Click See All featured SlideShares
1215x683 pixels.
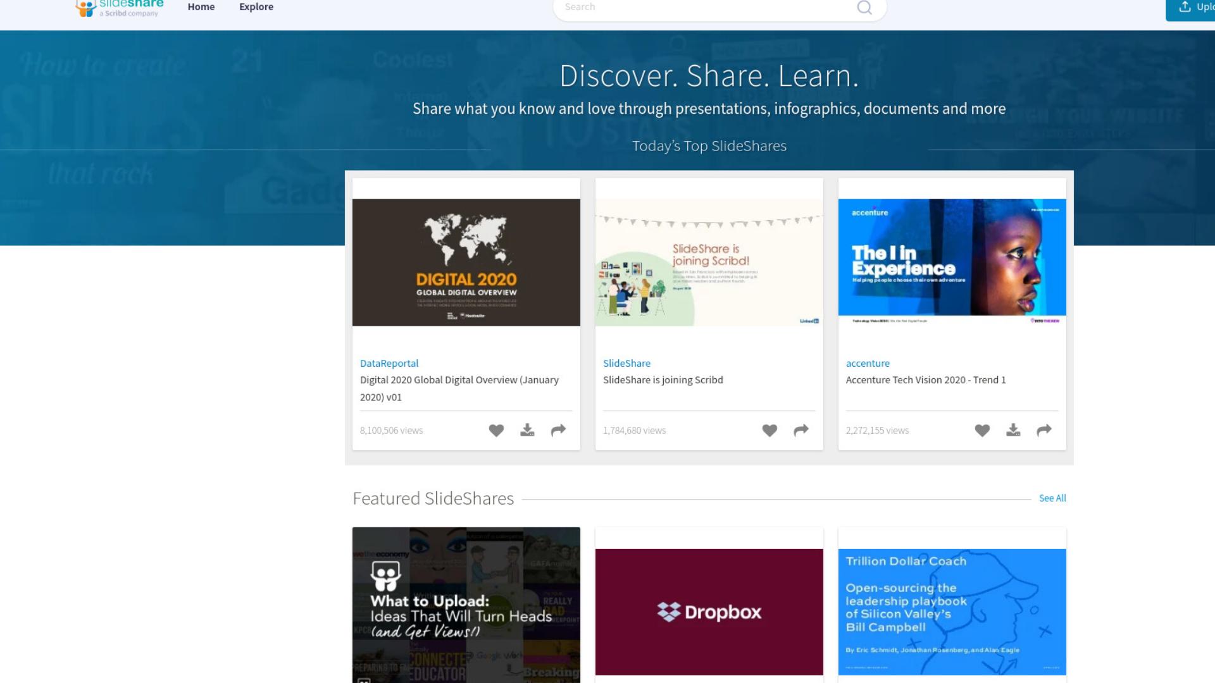click(x=1052, y=498)
